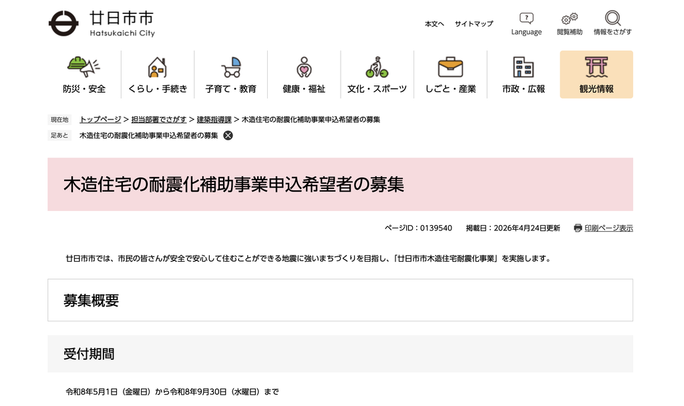684x406 pixels.
Task: Click the 廿日市市 site title text
Action: (x=122, y=18)
